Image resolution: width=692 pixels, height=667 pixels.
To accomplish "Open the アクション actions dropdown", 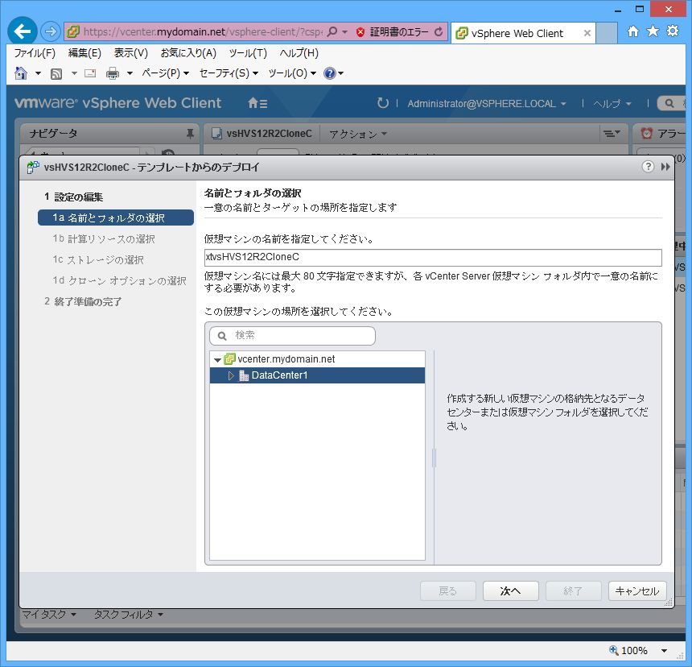I will (x=358, y=134).
